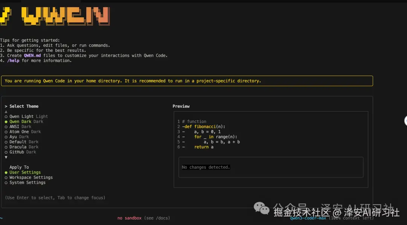Viewport: 407px width, 225px height.
Task: Choose the ANSI Dark theme
Action: (x=18, y=127)
